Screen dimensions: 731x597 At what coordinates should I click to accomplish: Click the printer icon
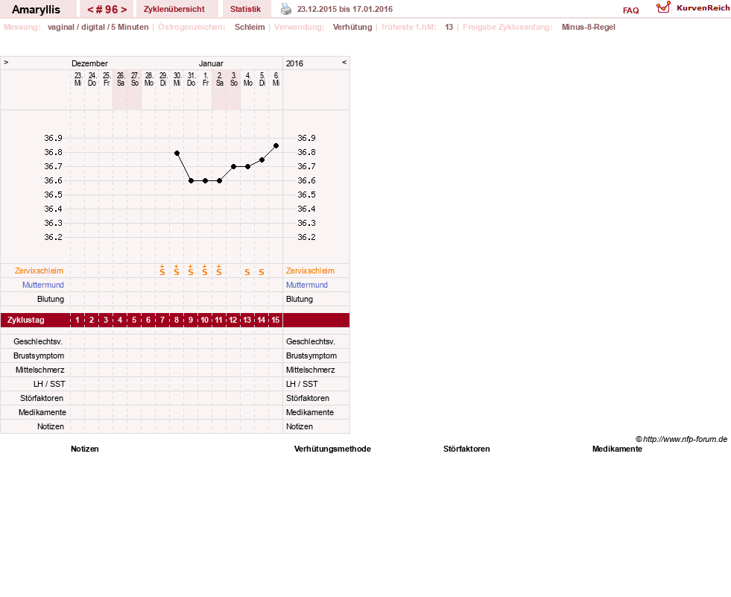[x=286, y=10]
